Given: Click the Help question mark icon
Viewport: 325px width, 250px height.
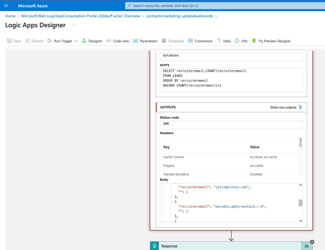Looking at the screenshot, I should click(219, 41).
